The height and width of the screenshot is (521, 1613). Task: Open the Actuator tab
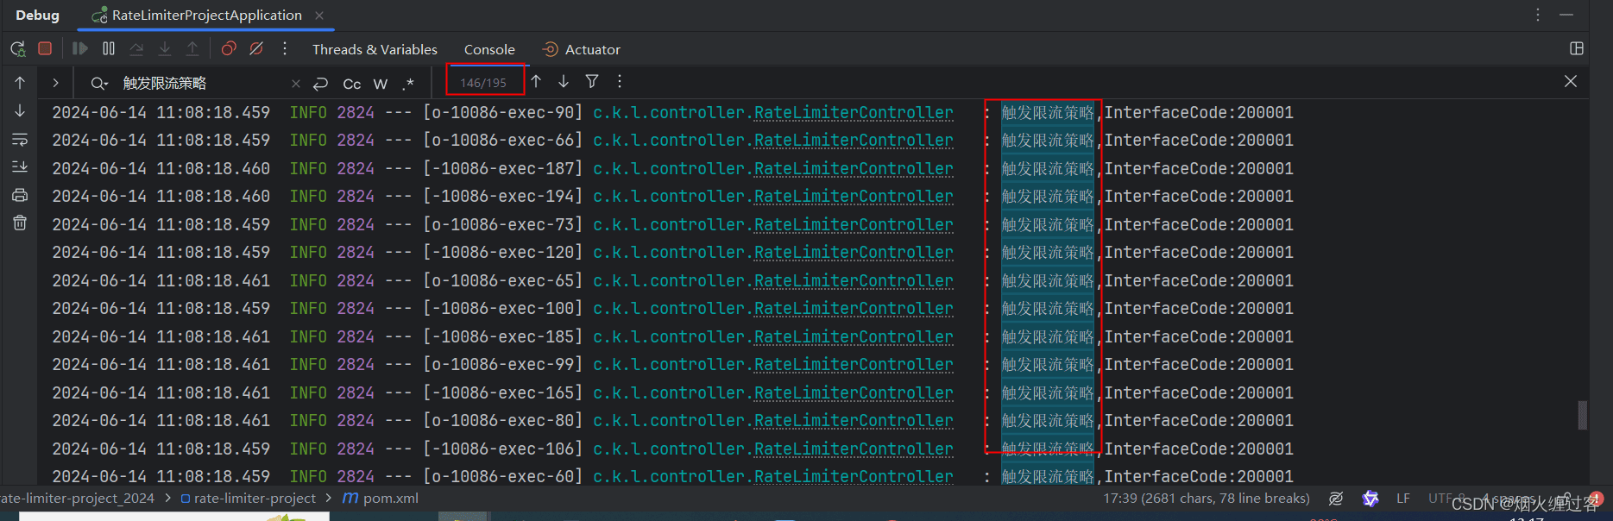click(x=581, y=50)
